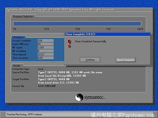158x118 pixels.
Task: Select the MB copied value field
Action: point(46,48)
